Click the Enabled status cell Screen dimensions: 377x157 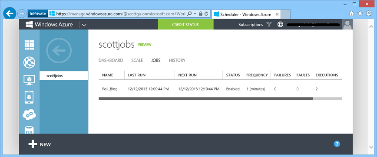click(233, 89)
